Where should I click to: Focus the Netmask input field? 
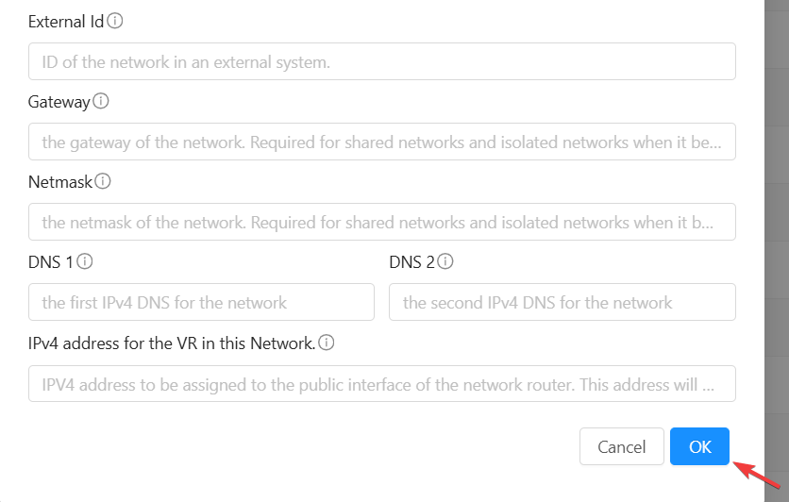click(381, 222)
